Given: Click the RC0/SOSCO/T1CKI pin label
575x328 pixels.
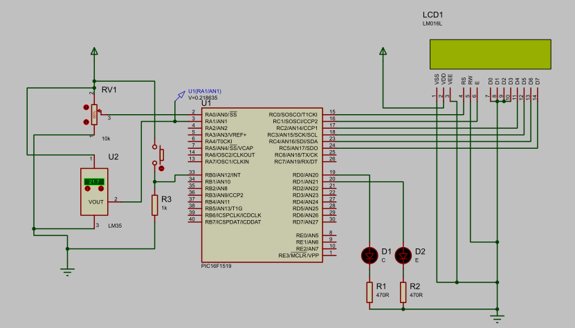Looking at the screenshot, I should tap(293, 115).
